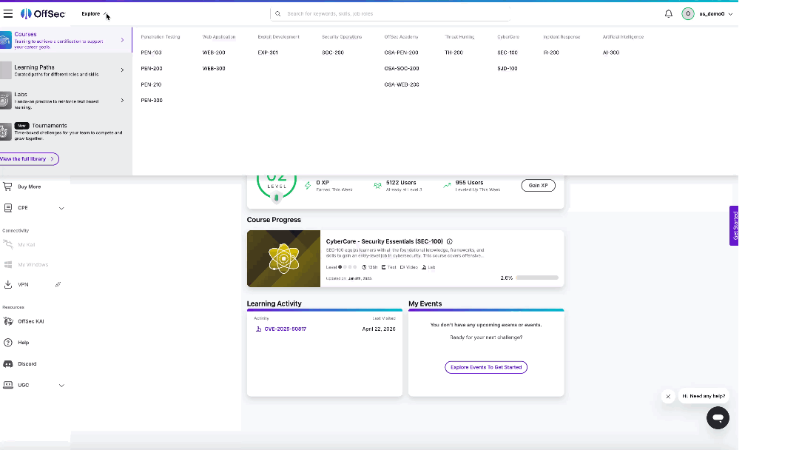This screenshot has height=450, width=799.
Task: Open the Discord sidebar icon
Action: pyautogui.click(x=7, y=364)
